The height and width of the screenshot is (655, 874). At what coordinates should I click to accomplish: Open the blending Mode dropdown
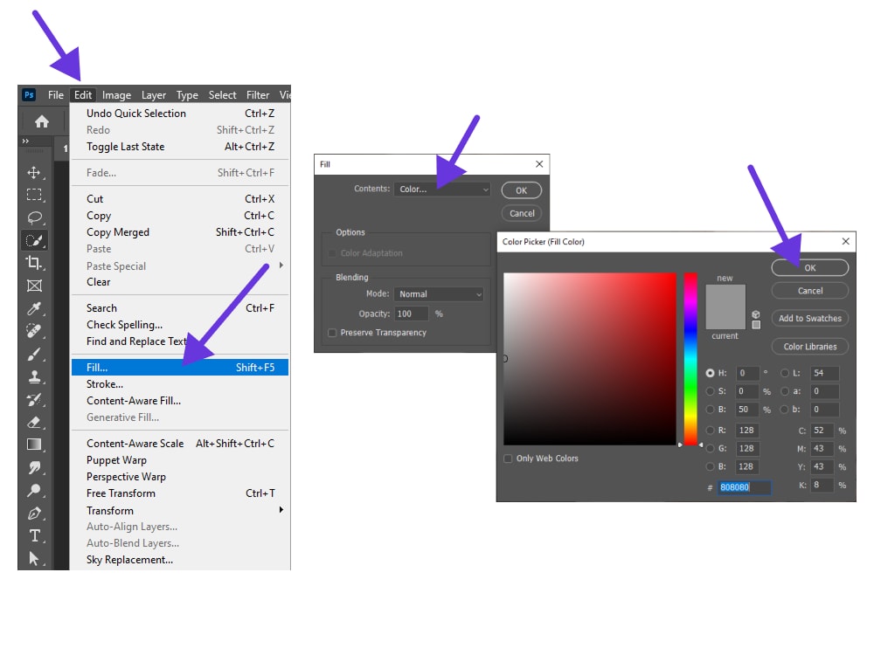(439, 294)
